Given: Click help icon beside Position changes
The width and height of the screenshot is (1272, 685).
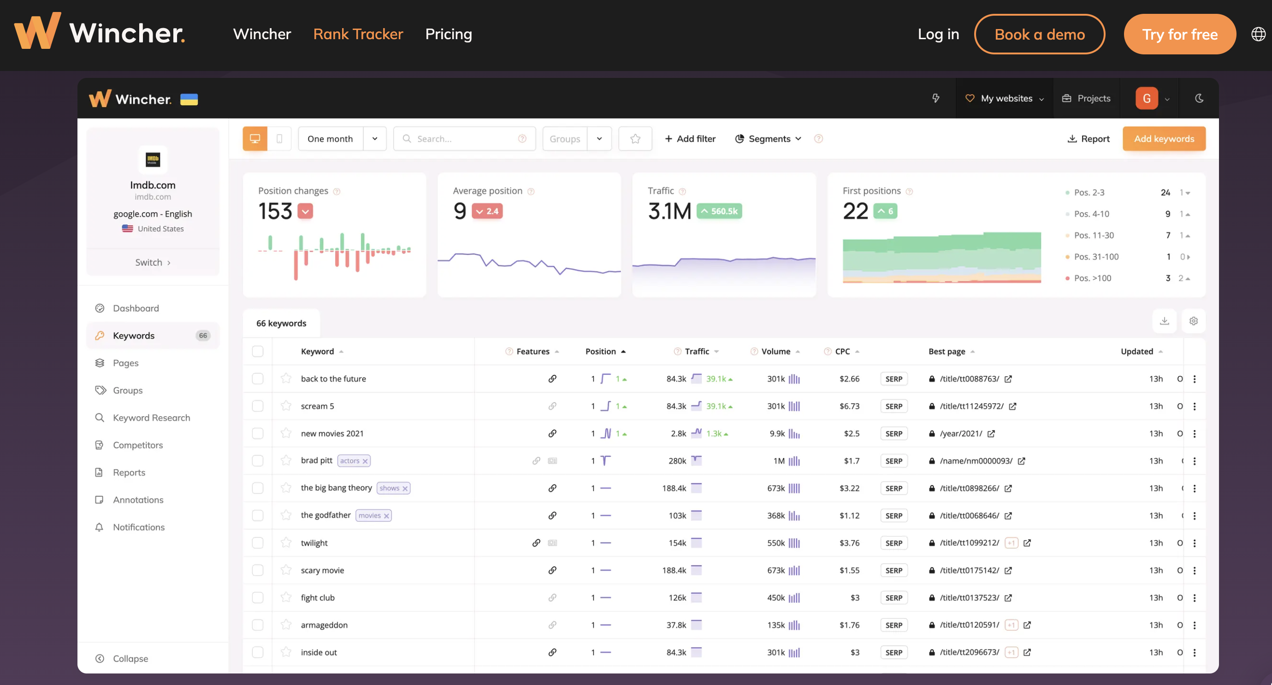Looking at the screenshot, I should 337,192.
